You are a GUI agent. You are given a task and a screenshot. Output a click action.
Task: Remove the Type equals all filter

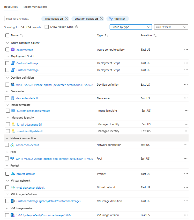(x=66, y=19)
